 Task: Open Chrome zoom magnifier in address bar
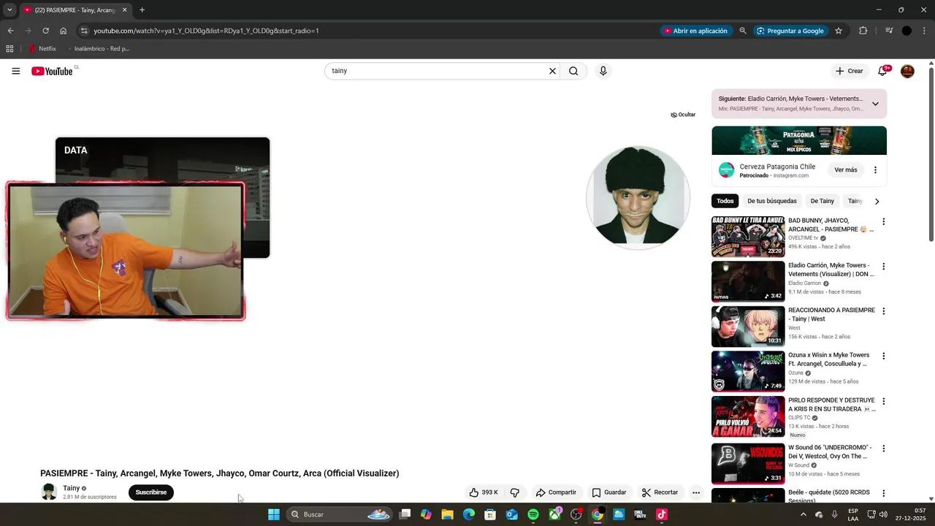(x=743, y=31)
